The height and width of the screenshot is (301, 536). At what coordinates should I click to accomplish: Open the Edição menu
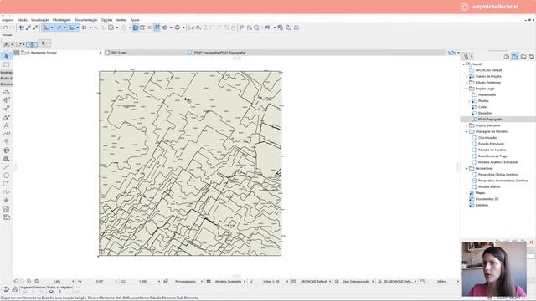(23, 20)
